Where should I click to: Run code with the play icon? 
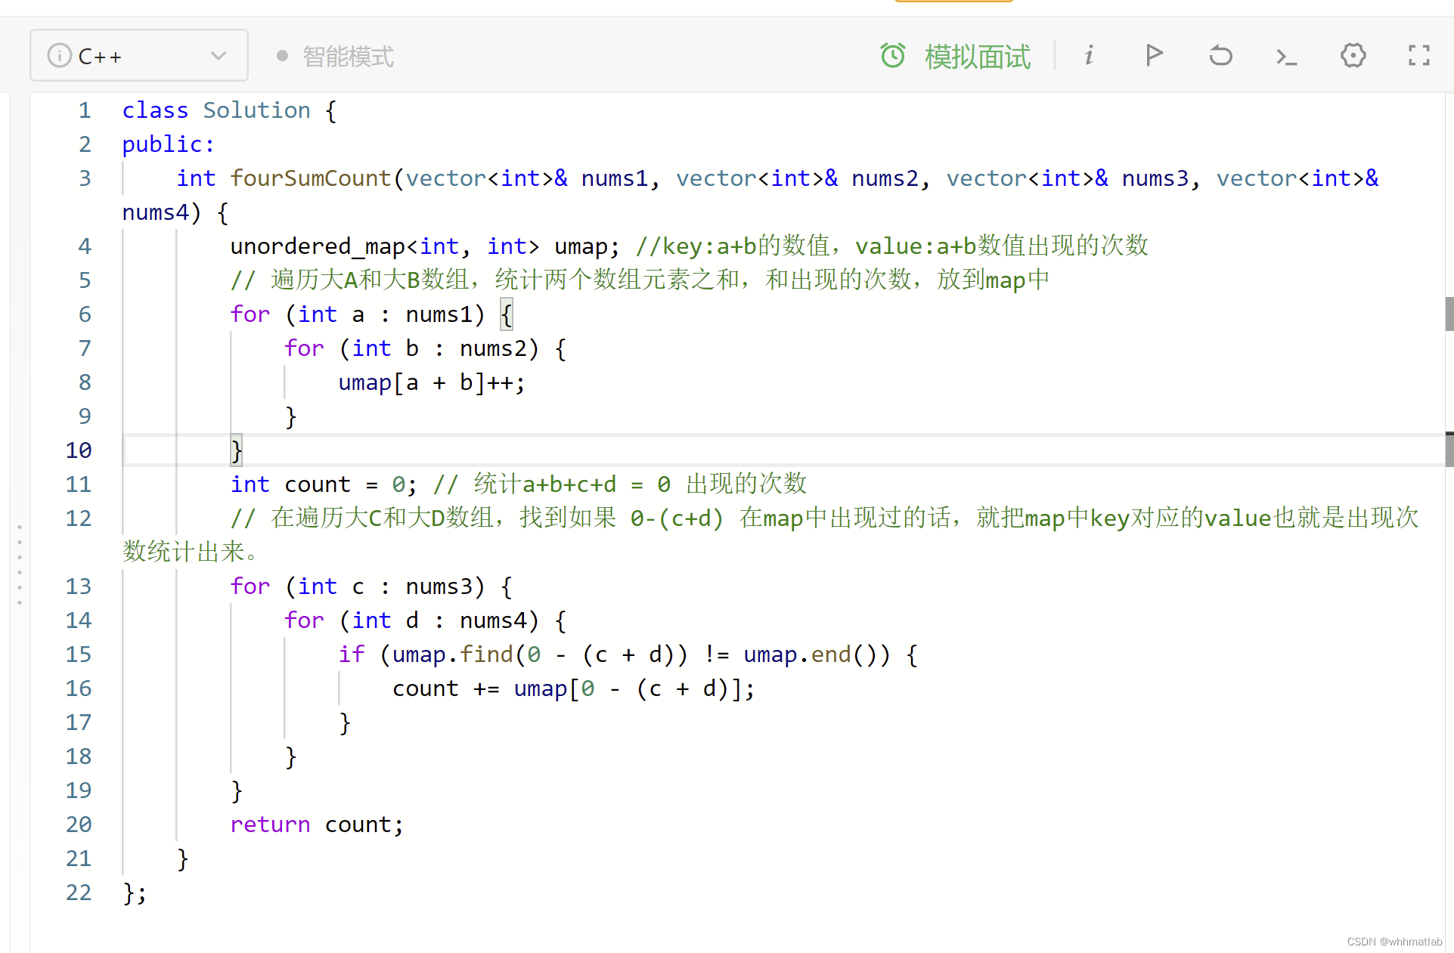pyautogui.click(x=1154, y=56)
